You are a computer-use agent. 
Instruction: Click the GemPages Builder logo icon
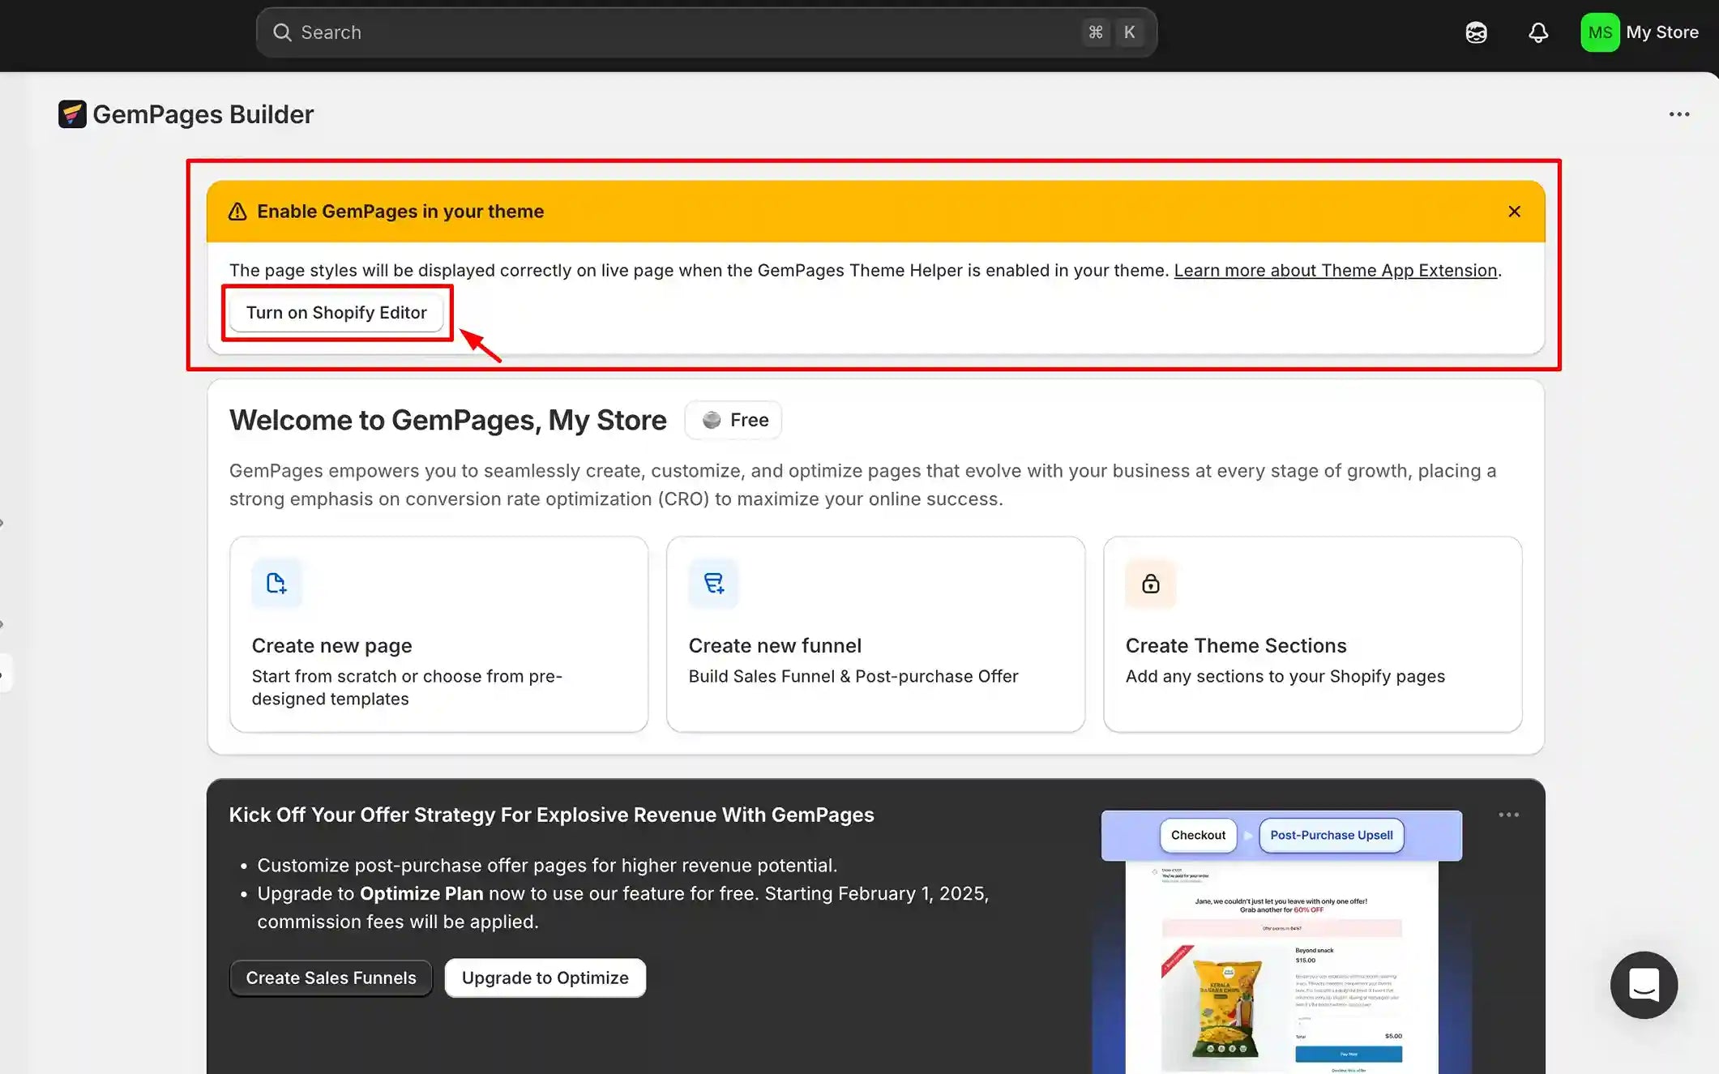tap(72, 114)
